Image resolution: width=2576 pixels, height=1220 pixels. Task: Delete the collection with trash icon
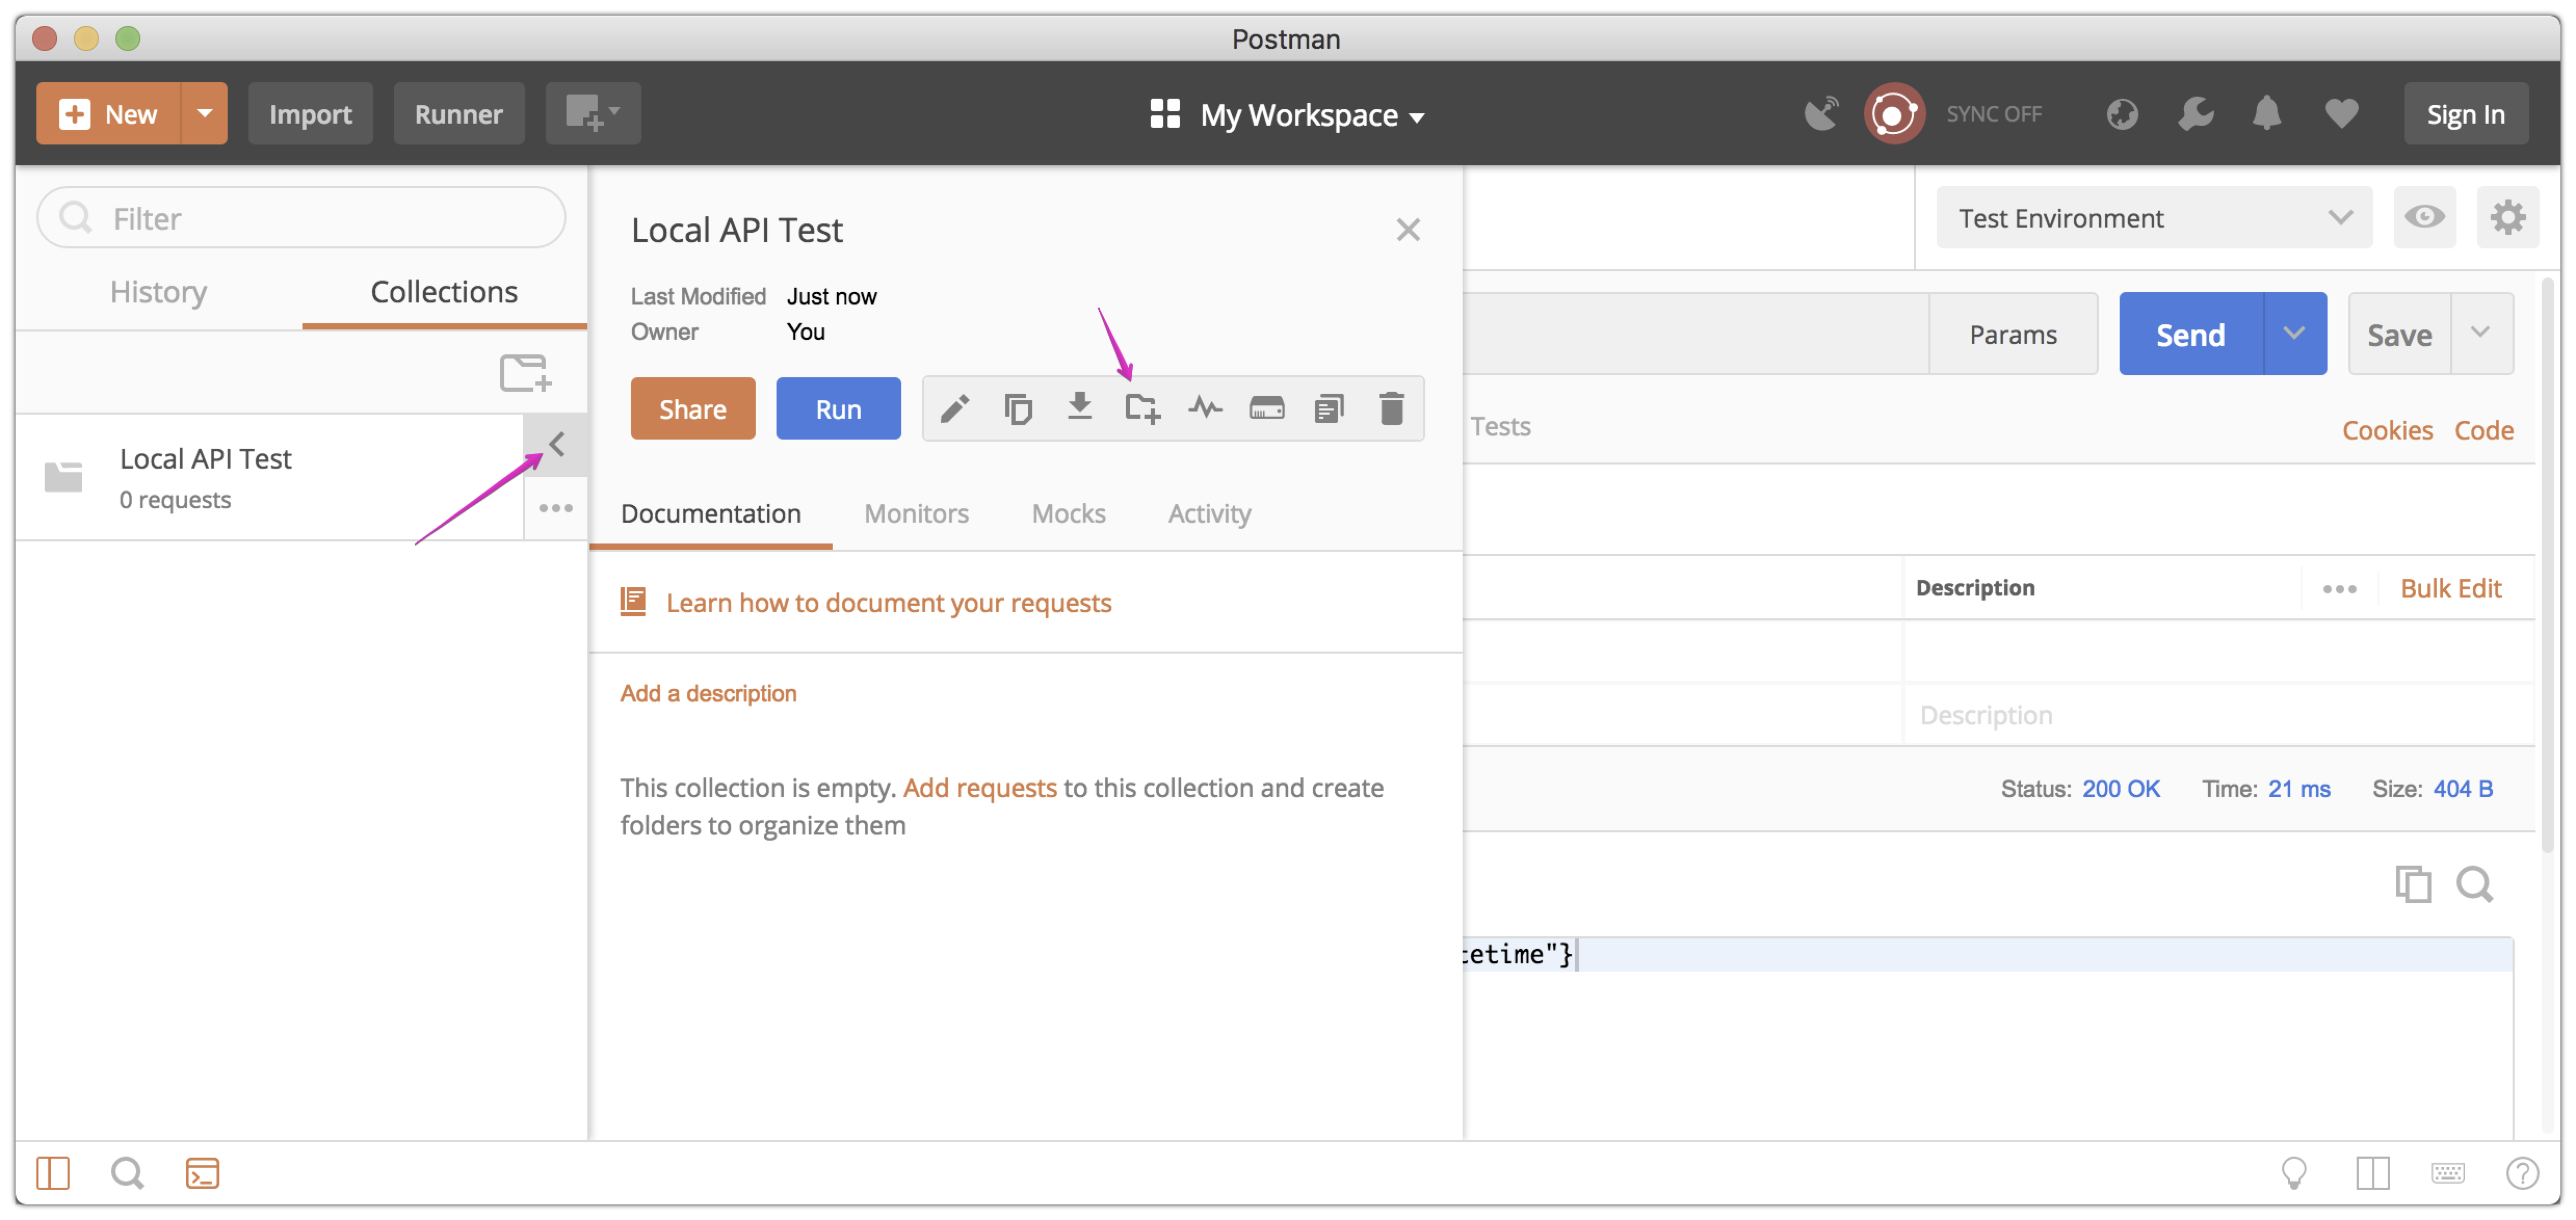click(1392, 408)
